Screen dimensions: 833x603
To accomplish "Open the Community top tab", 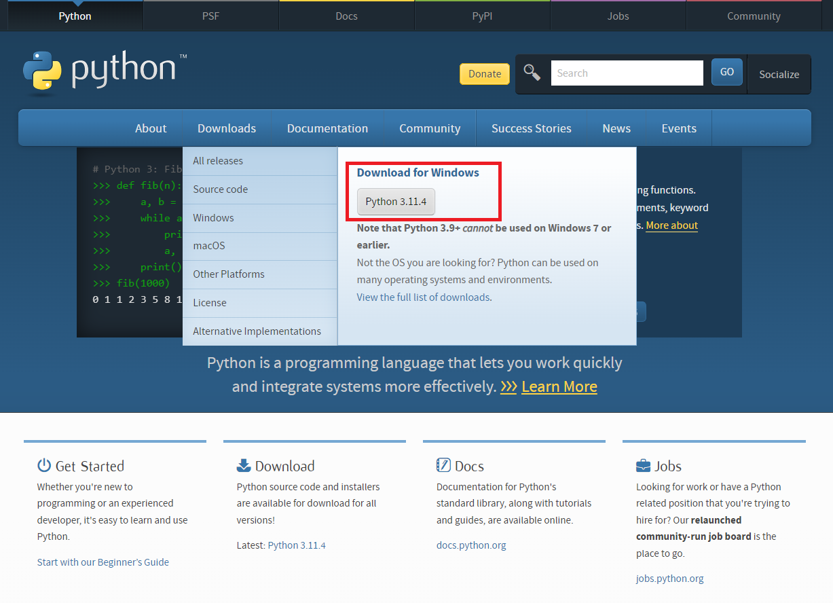I will [x=754, y=16].
